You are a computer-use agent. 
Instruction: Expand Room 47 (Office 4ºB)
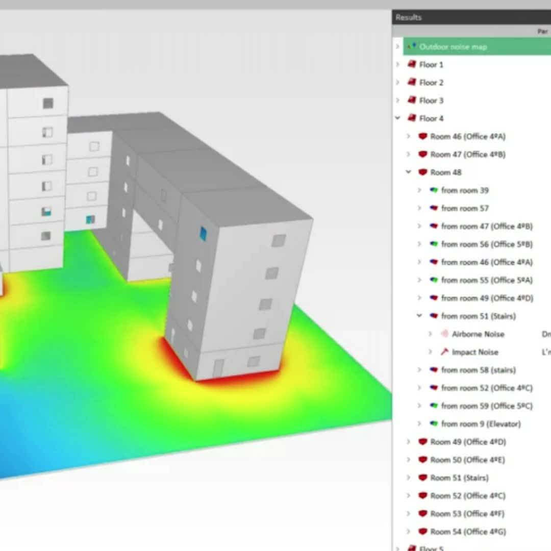(408, 154)
